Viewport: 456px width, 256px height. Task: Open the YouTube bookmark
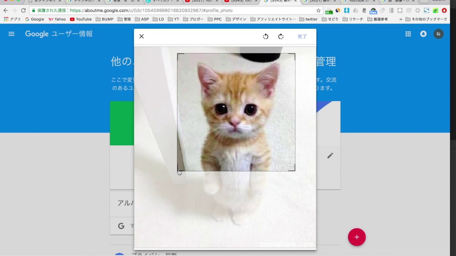(x=81, y=19)
